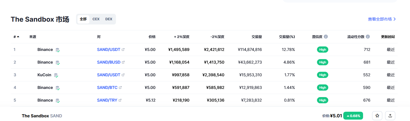This screenshot has height=121, width=410.
Task: Click footer price ¥5.01
Action: (x=336, y=116)
